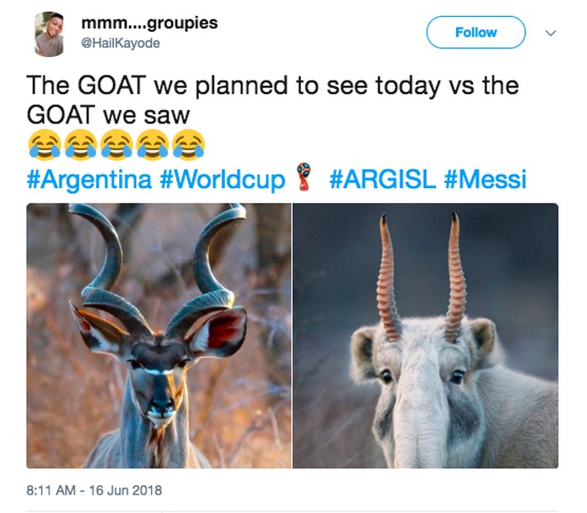The width and height of the screenshot is (587, 513).
Task: Click the Follow button
Action: (475, 33)
